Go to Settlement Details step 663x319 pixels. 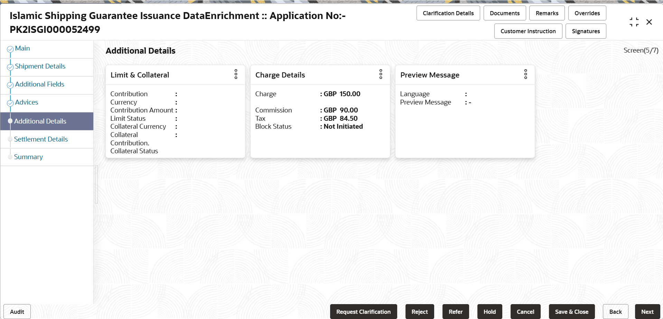point(41,139)
